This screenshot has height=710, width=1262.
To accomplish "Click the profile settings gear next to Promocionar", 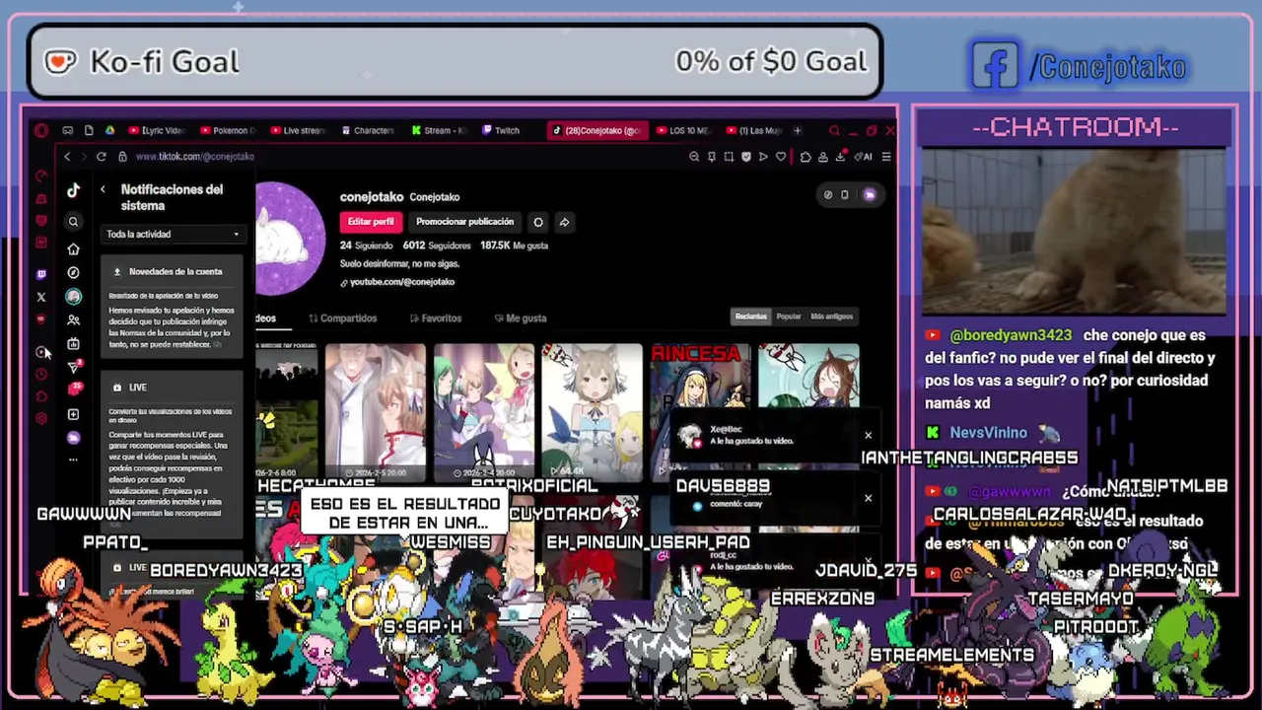I will click(x=538, y=222).
